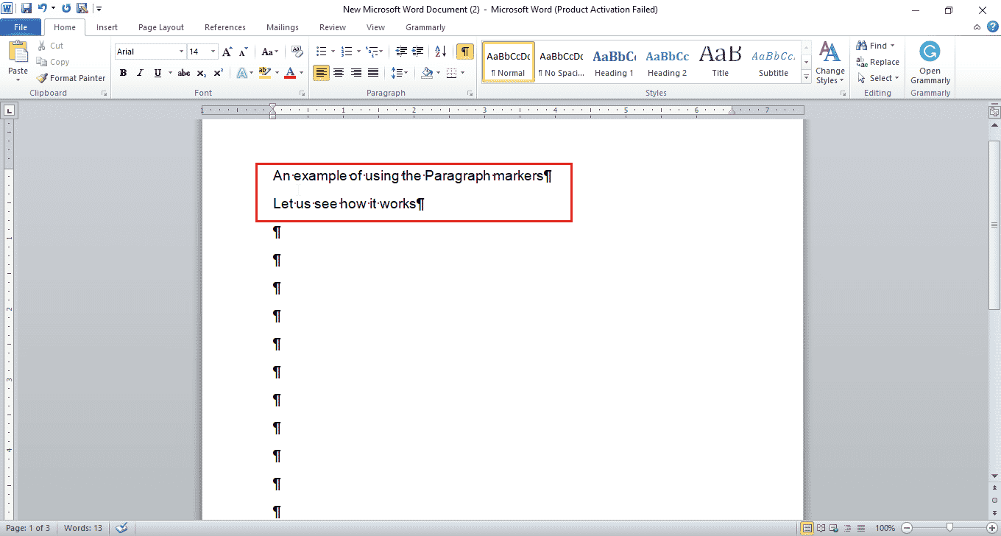The width and height of the screenshot is (1001, 536).
Task: Apply the Heading 1 style
Action: pyautogui.click(x=614, y=62)
